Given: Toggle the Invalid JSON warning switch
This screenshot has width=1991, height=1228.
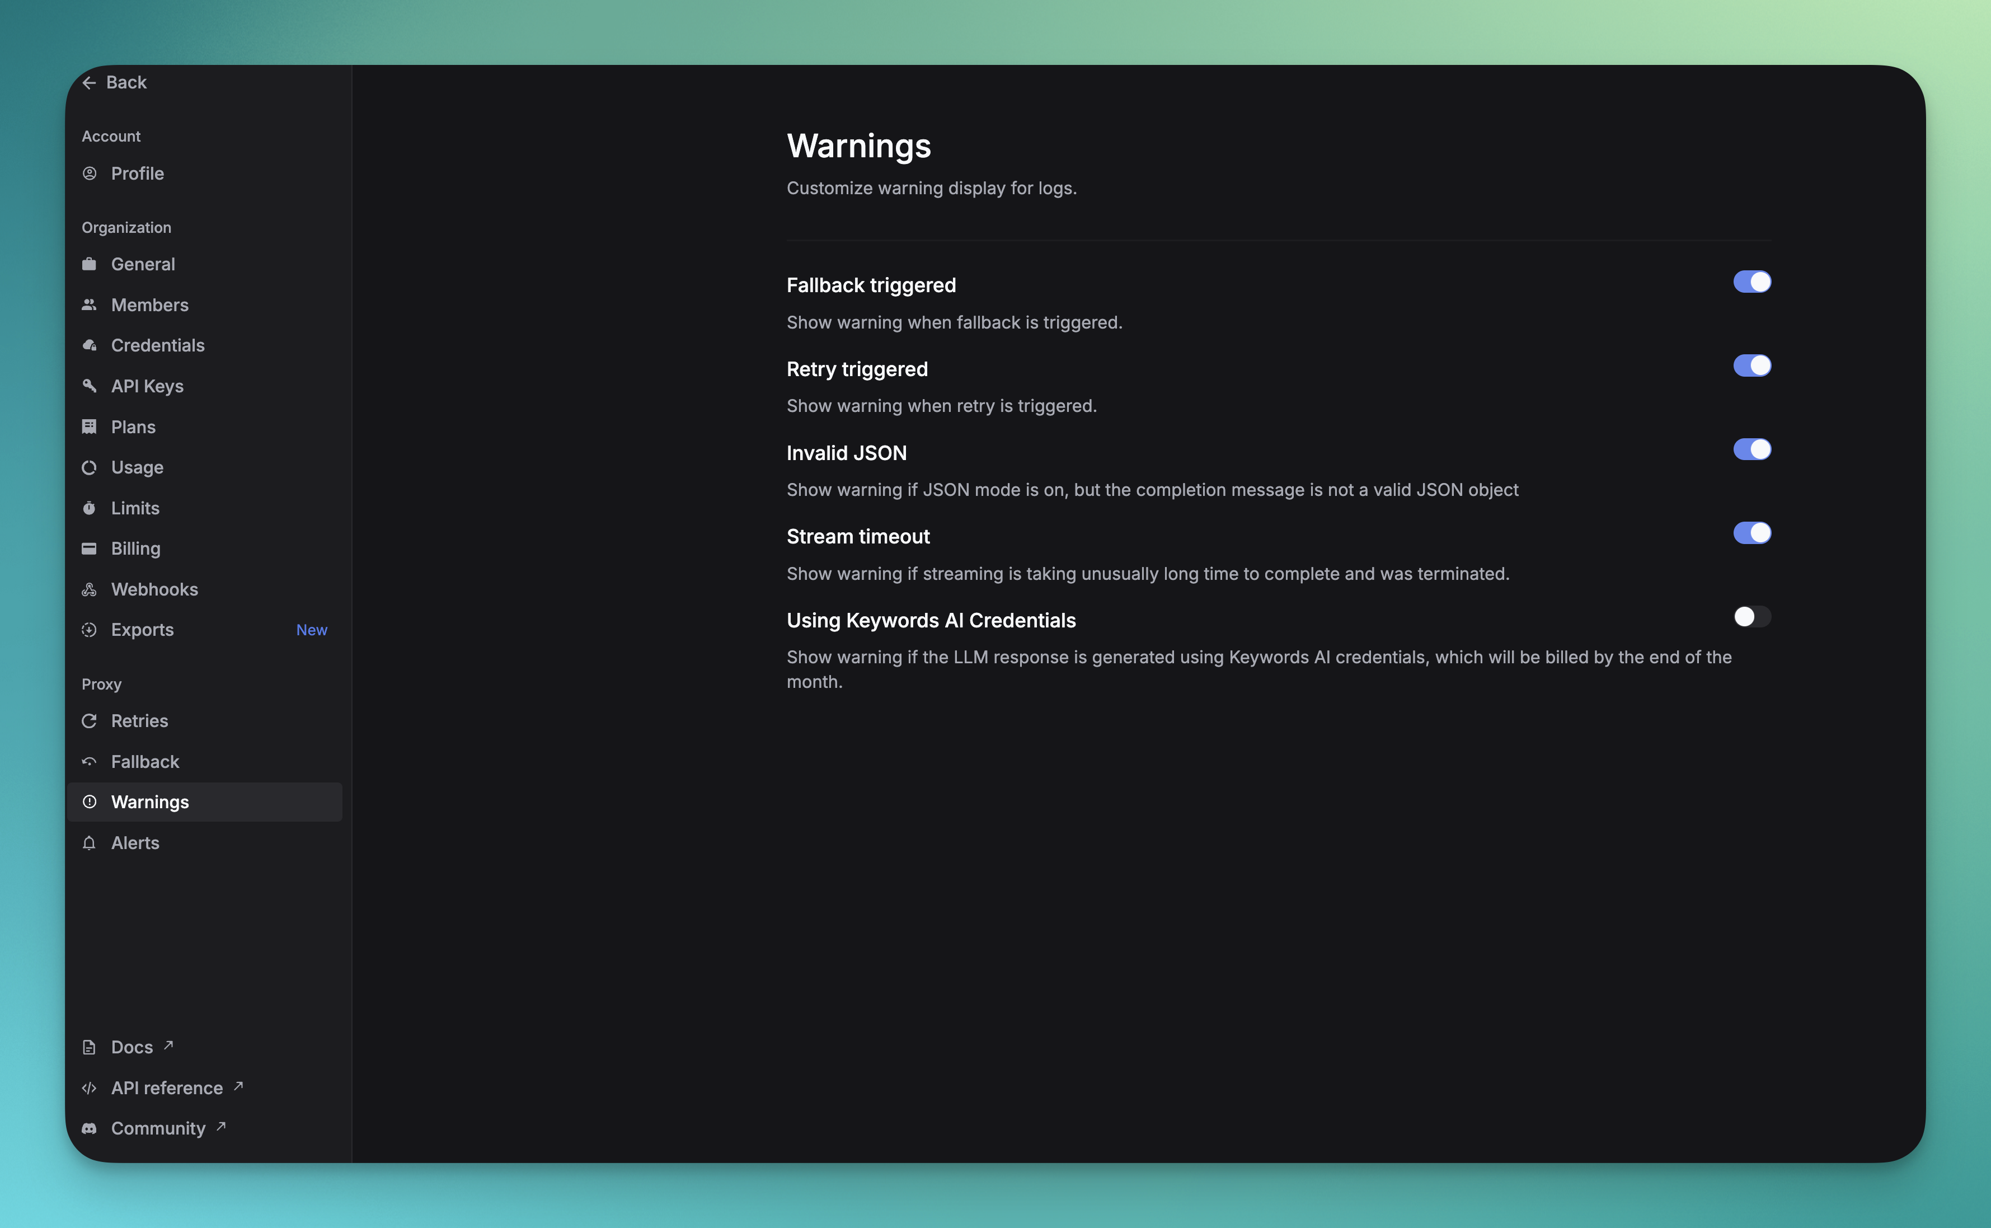Looking at the screenshot, I should (1751, 449).
